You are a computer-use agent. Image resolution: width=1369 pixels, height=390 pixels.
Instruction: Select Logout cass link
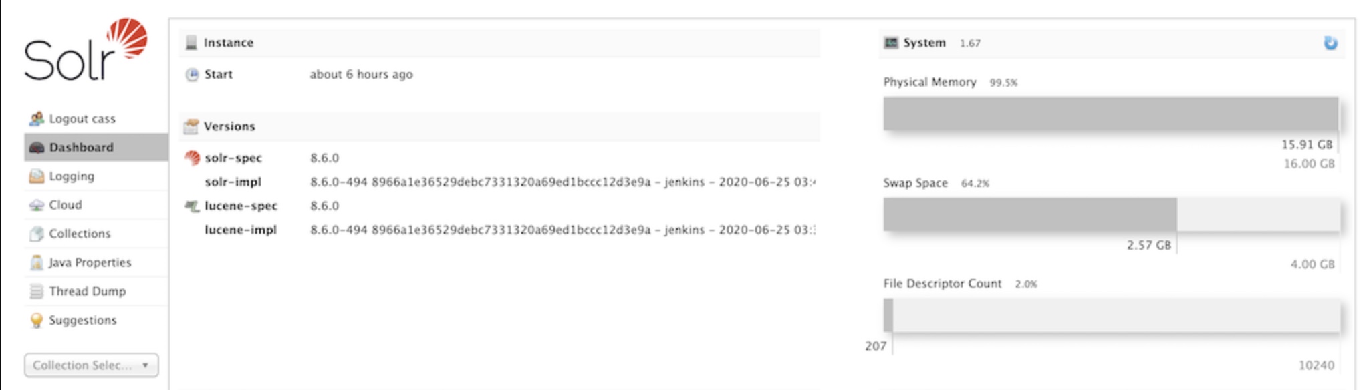[82, 119]
